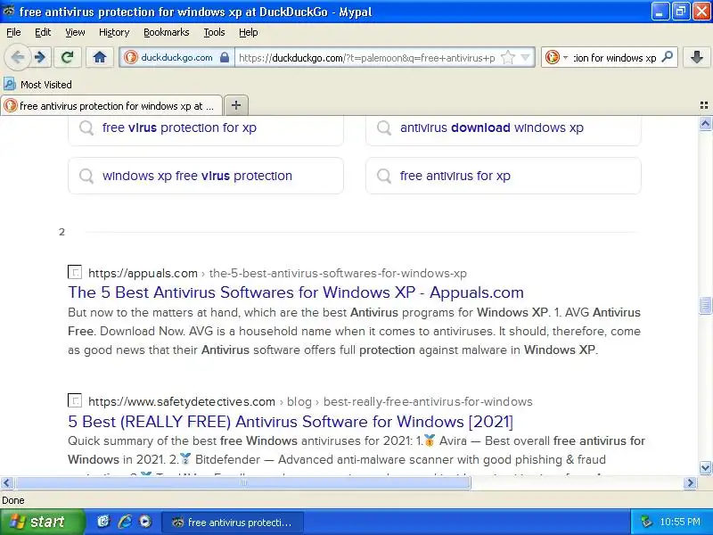Click the system tray notification icon
The height and width of the screenshot is (535, 713).
pos(645,522)
